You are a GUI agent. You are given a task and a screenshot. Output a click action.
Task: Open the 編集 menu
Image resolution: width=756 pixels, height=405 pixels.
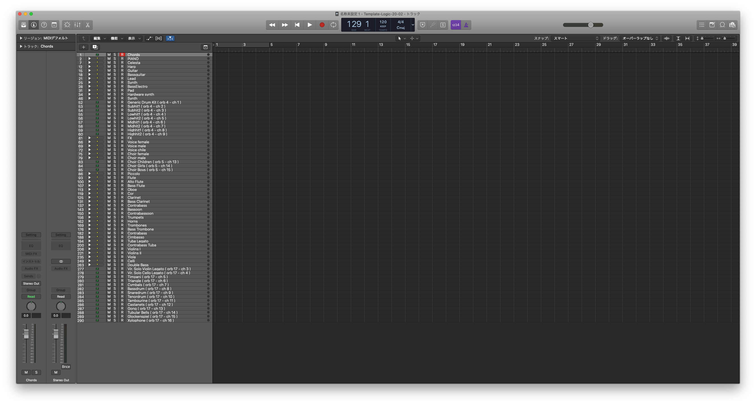point(99,39)
